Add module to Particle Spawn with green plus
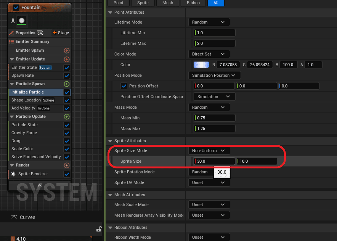This screenshot has height=241, width=337. tap(67, 84)
